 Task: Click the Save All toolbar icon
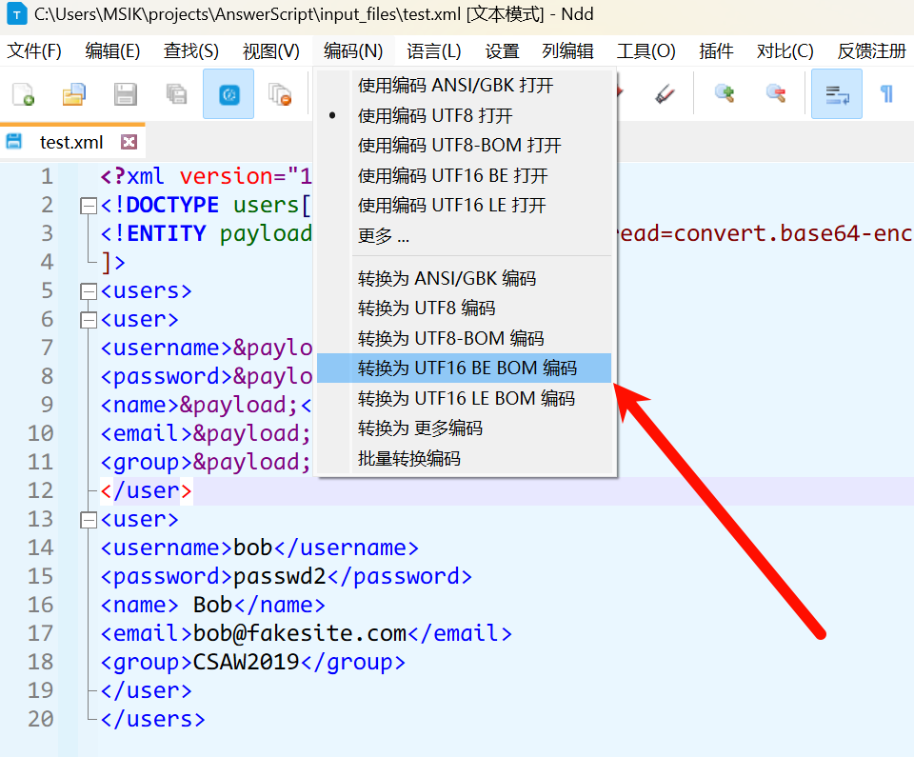(x=176, y=93)
